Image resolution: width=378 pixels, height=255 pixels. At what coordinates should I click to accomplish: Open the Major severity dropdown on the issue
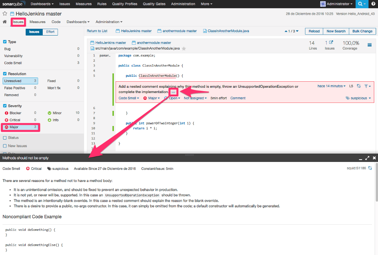pos(152,98)
